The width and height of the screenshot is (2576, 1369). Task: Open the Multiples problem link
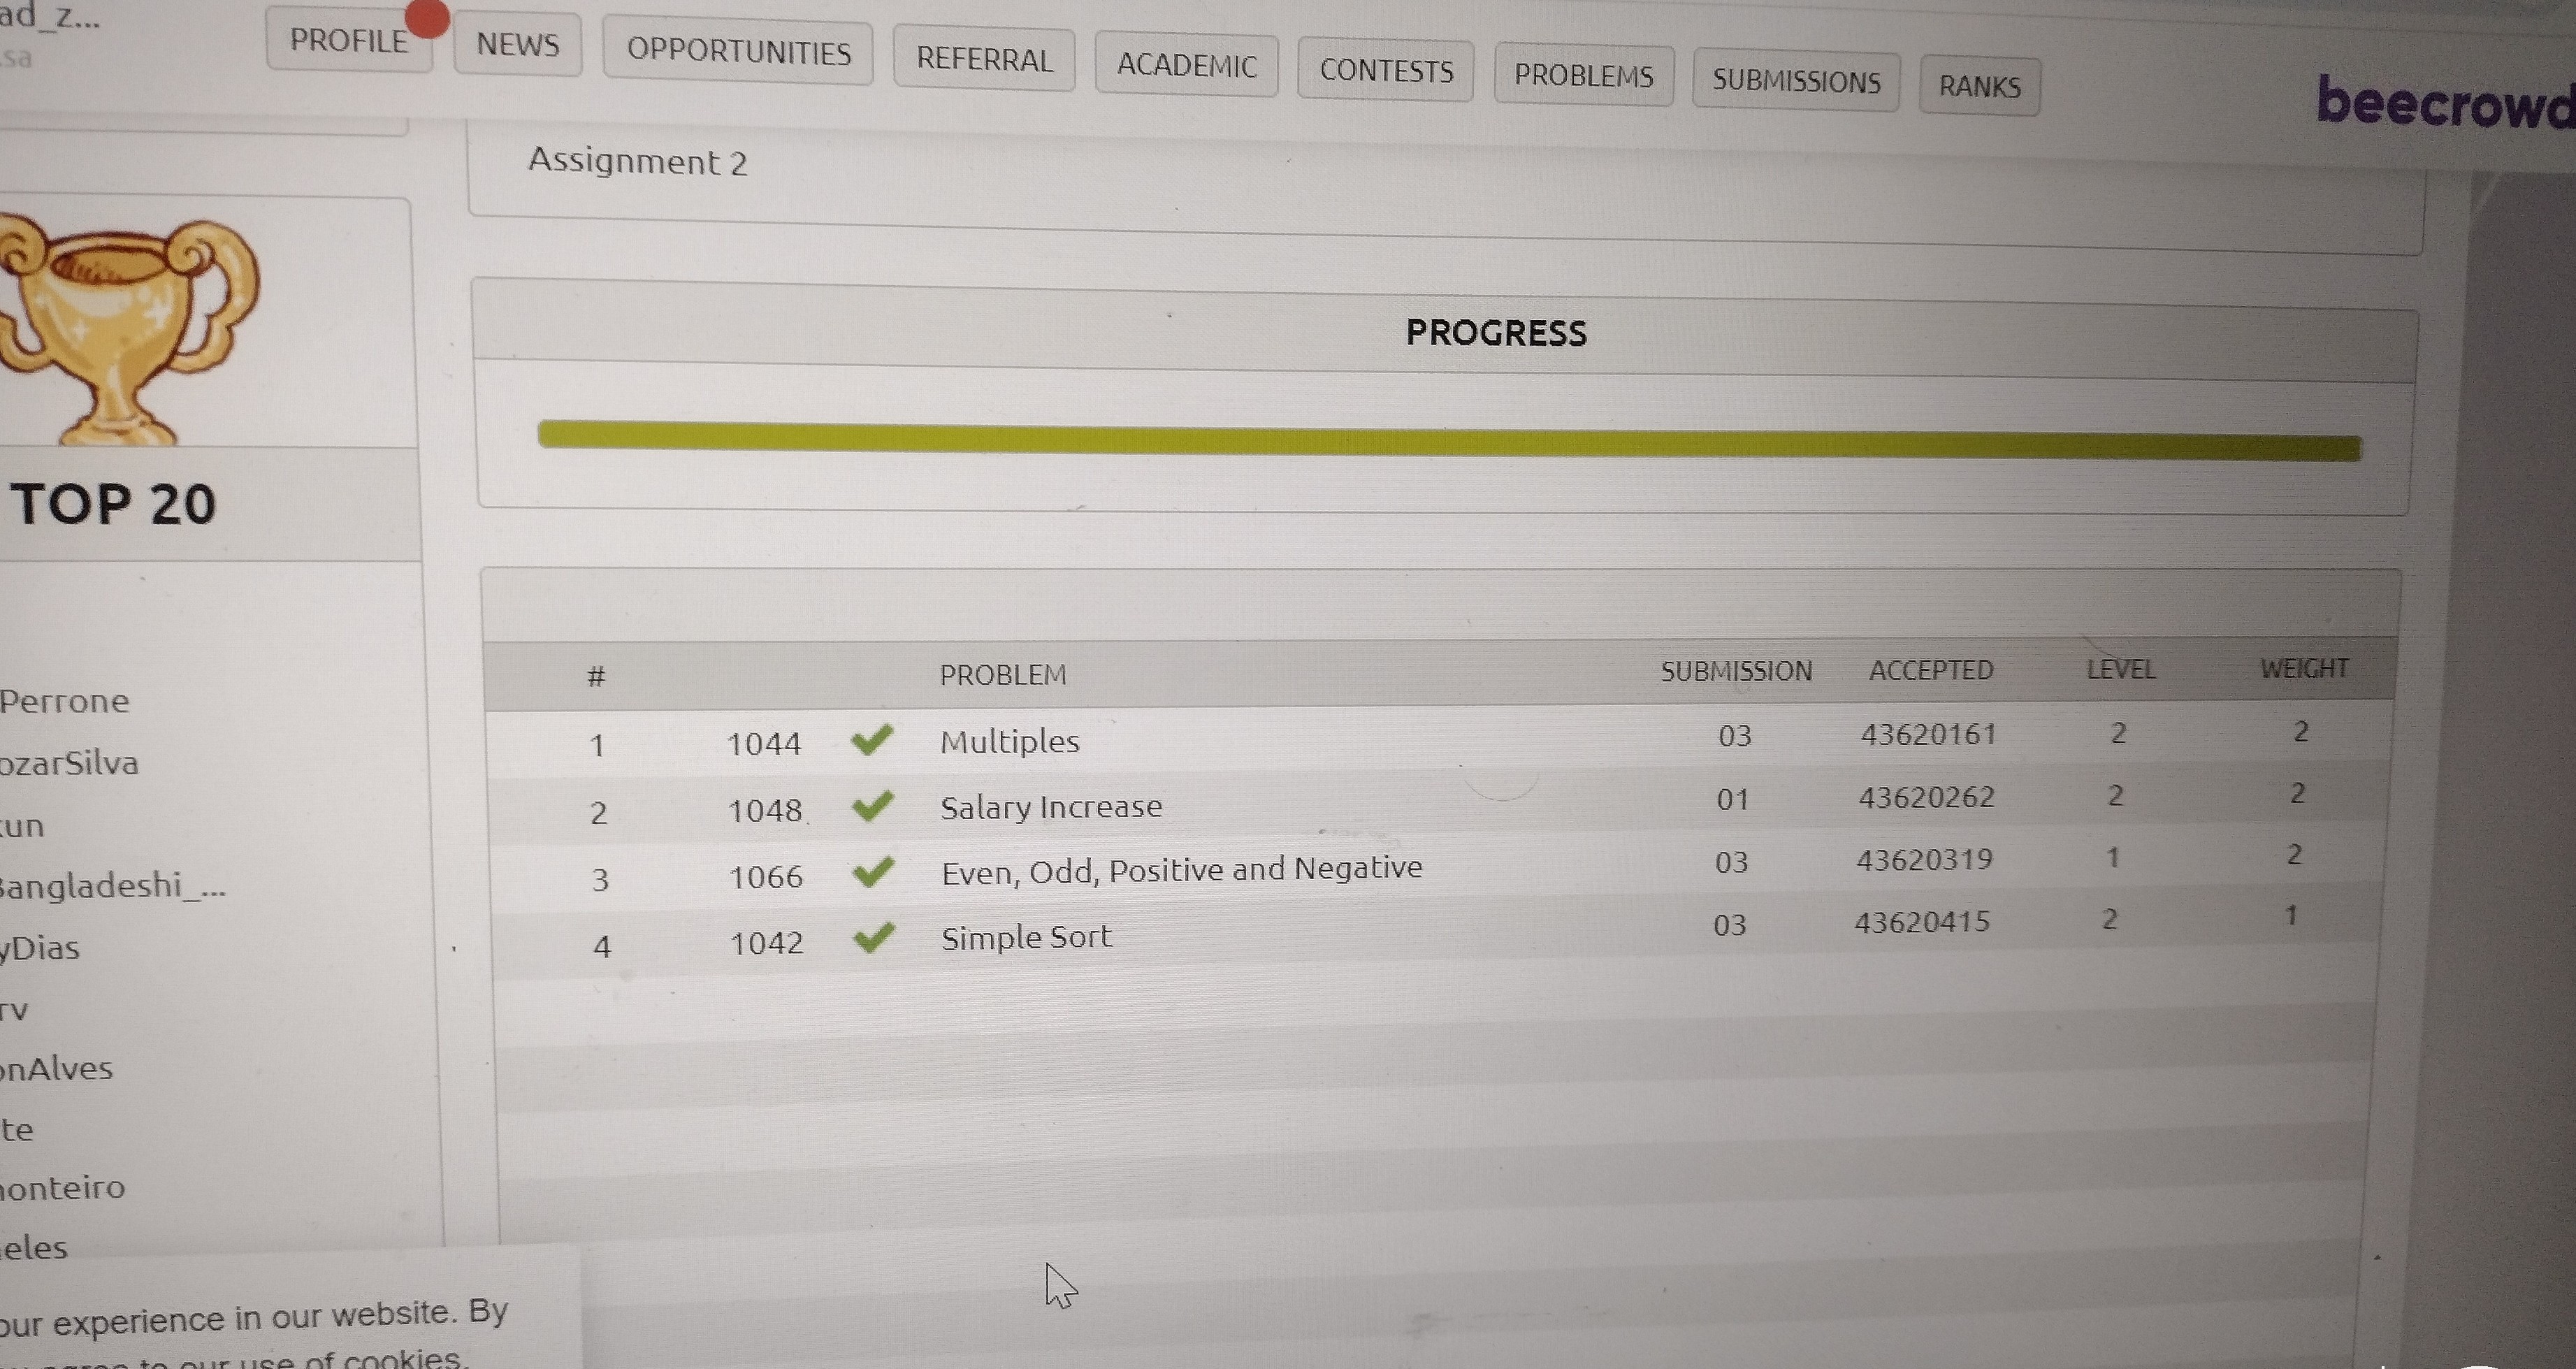[1009, 741]
